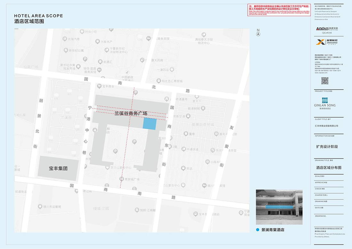Click the blue highlighted hotel block on map
352x249 pixels.
[150, 124]
